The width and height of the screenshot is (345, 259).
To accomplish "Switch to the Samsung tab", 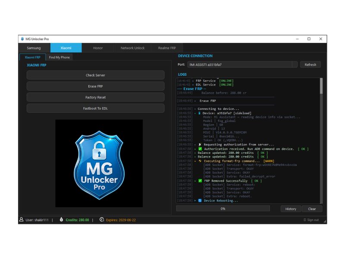I will (x=34, y=48).
